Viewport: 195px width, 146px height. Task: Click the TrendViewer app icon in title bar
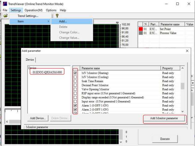coord(5,4)
